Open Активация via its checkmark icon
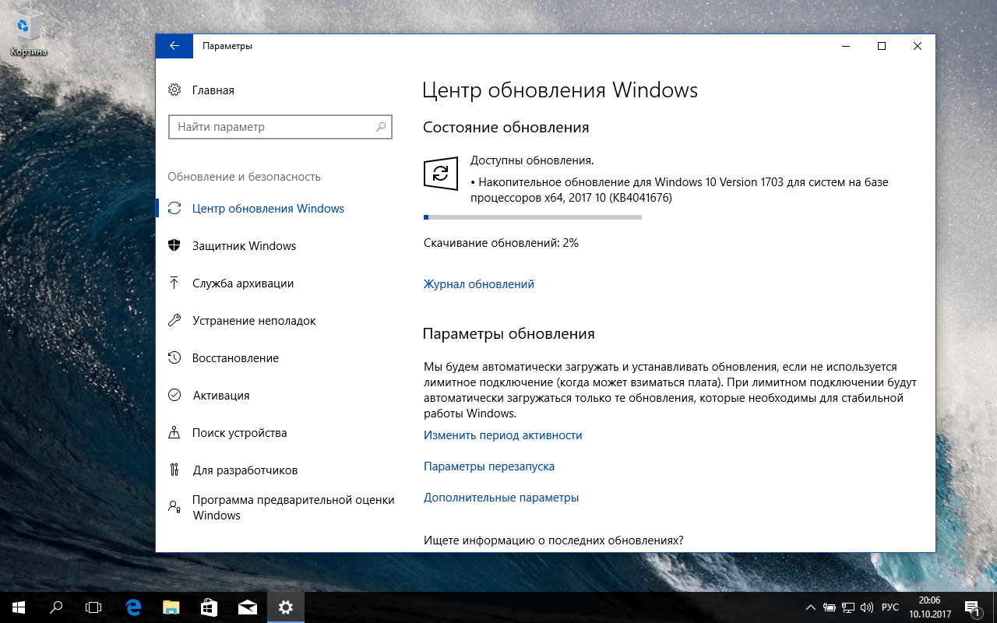 coord(176,395)
